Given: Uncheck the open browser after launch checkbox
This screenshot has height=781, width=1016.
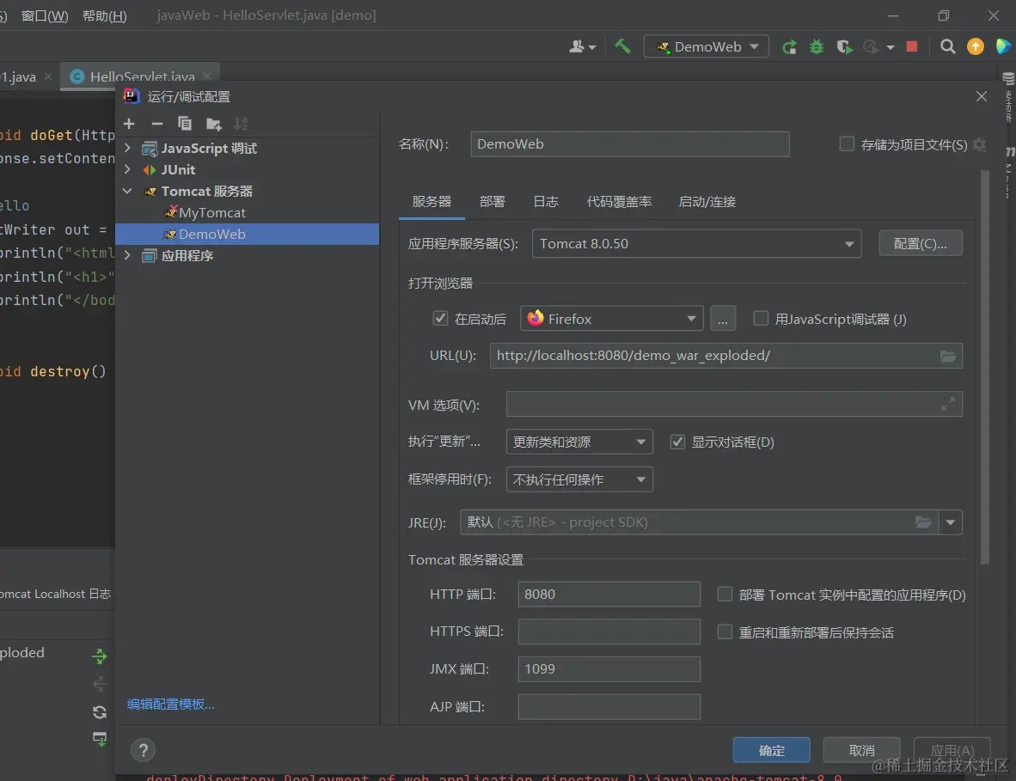Looking at the screenshot, I should (x=440, y=318).
